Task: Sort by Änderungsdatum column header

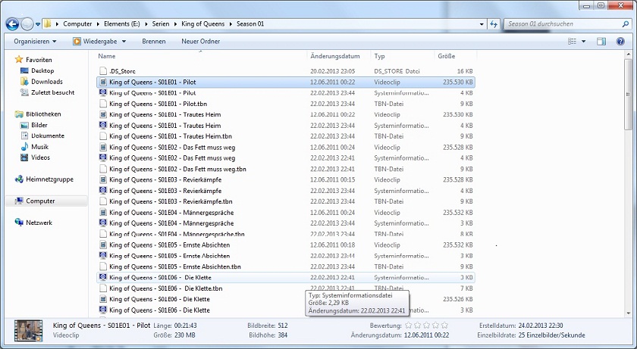Action: [x=335, y=56]
